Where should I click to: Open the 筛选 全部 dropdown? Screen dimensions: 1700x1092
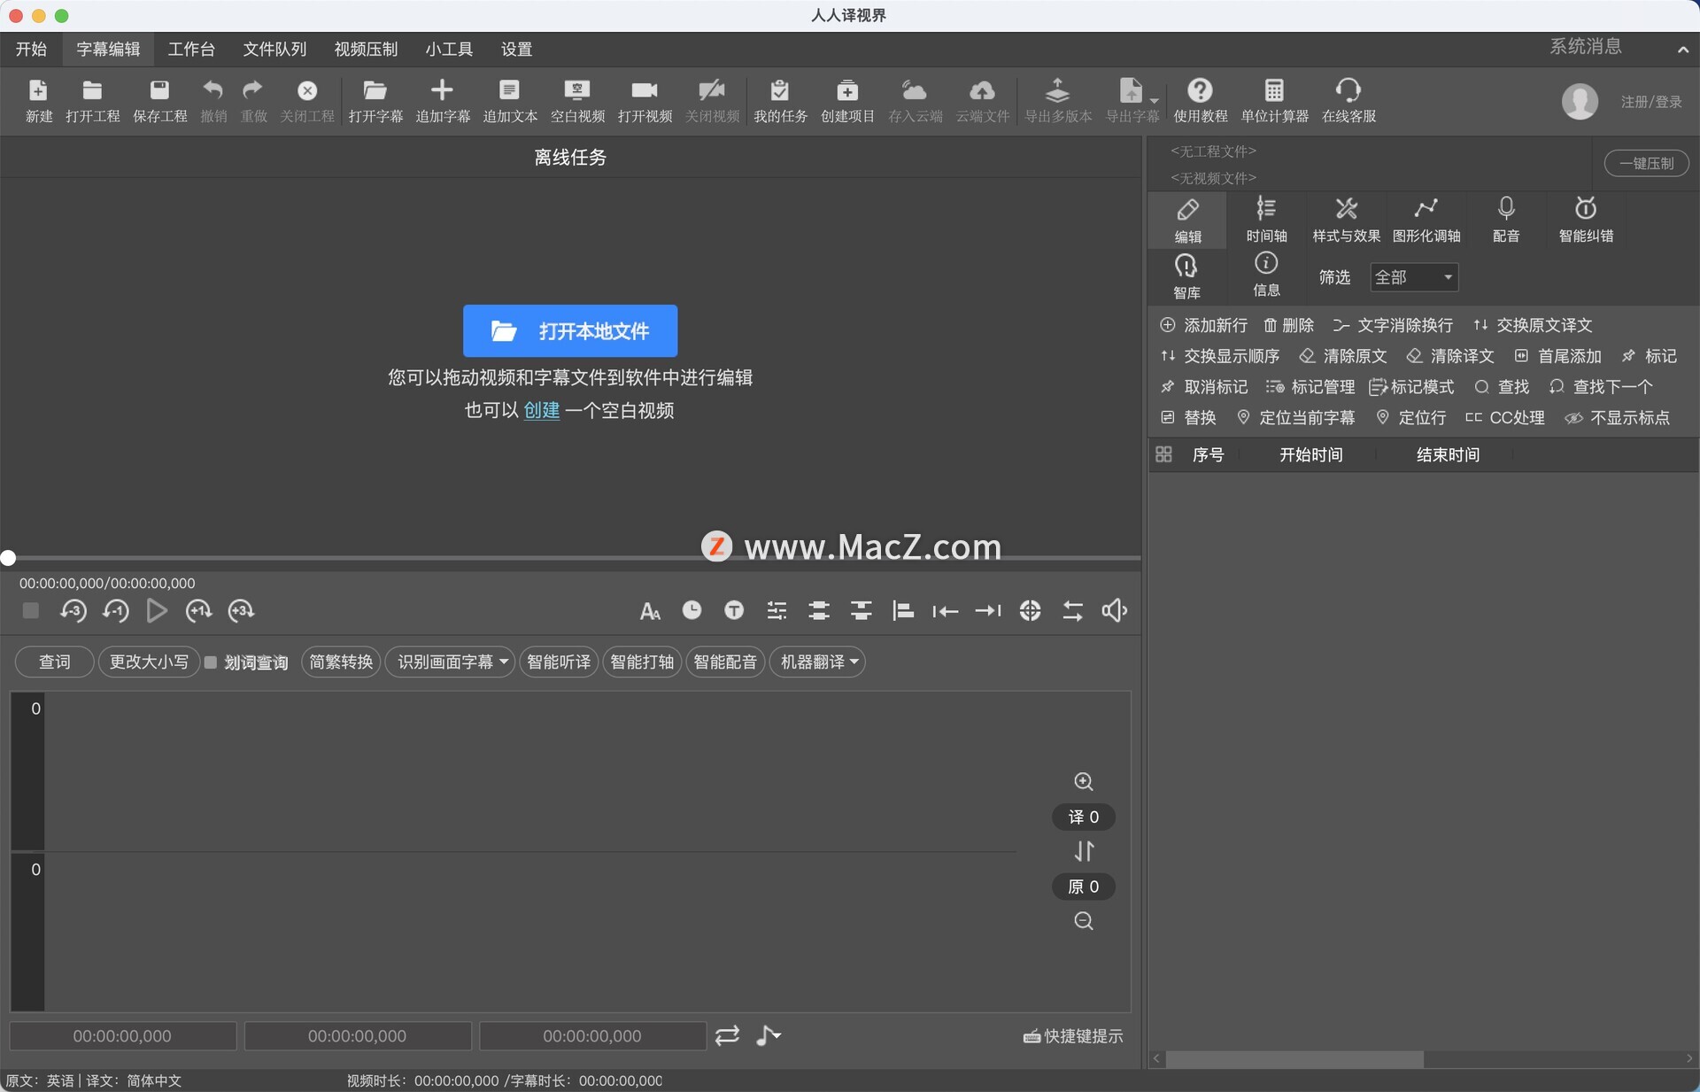(x=1414, y=277)
